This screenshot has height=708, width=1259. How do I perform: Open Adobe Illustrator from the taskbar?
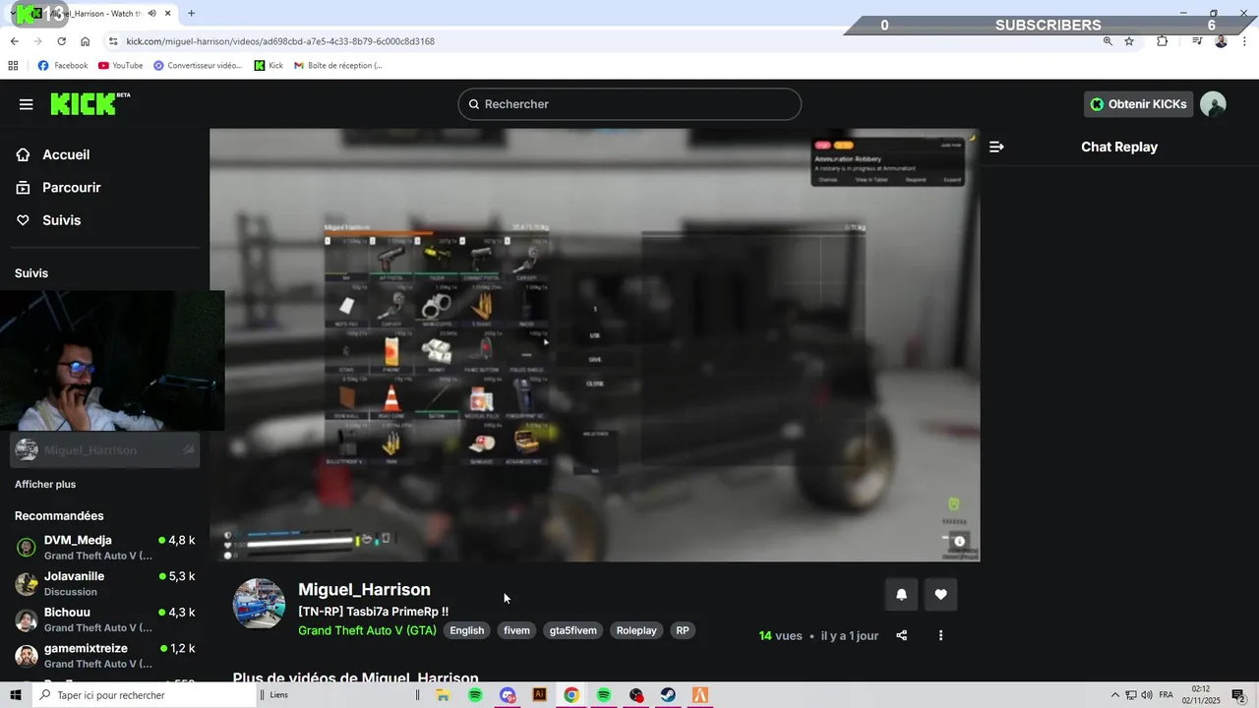(x=539, y=695)
